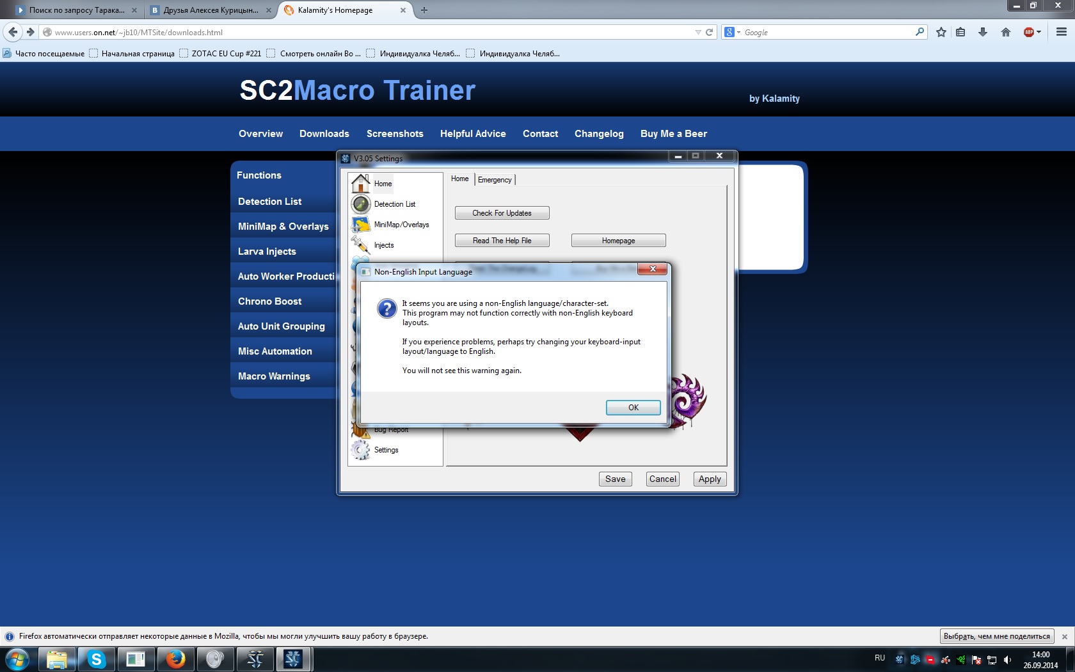Viewport: 1075px width, 672px height.
Task: Select the MiniMap/Overlays picture icon
Action: pos(361,225)
